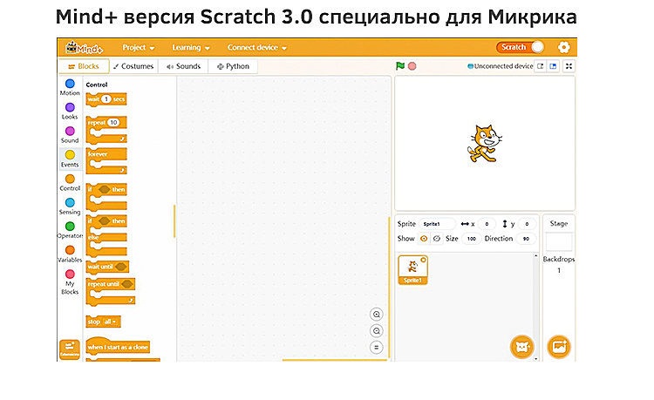The height and width of the screenshot is (400, 654).
Task: Open the Project menu
Action: coord(139,48)
